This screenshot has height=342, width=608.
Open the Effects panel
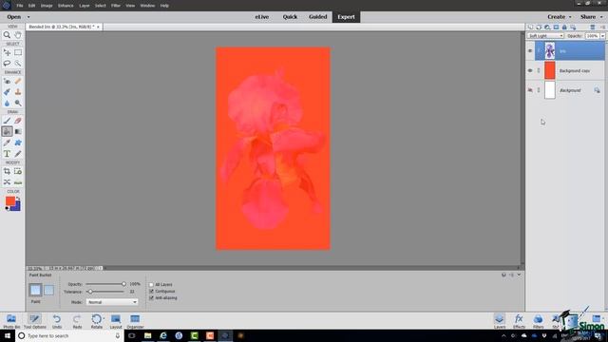[519, 321]
